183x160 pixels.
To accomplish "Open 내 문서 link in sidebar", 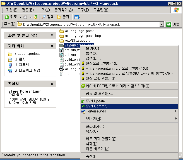I will pos(20,59).
